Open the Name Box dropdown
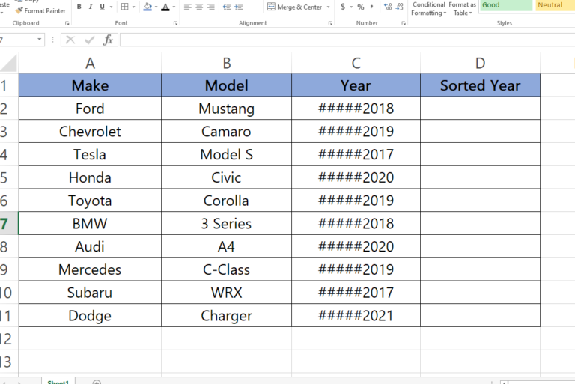The image size is (575, 384). click(x=40, y=40)
